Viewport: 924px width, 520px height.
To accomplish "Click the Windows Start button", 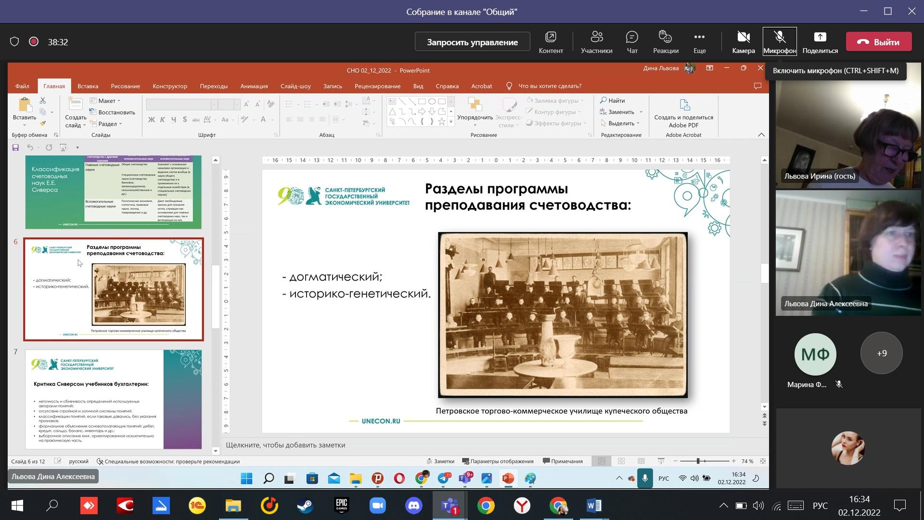I will pos(17,506).
